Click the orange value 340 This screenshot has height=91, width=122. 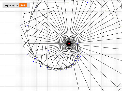click(23, 5)
